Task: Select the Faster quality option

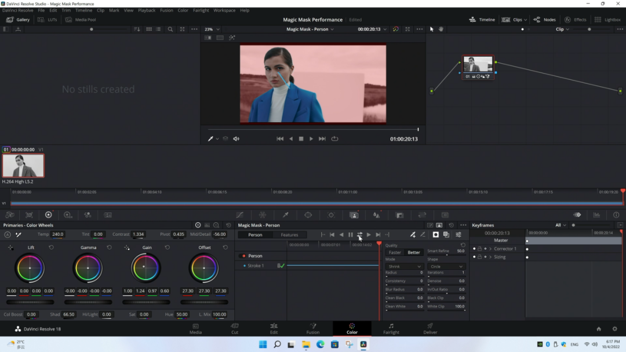Action: (x=395, y=252)
